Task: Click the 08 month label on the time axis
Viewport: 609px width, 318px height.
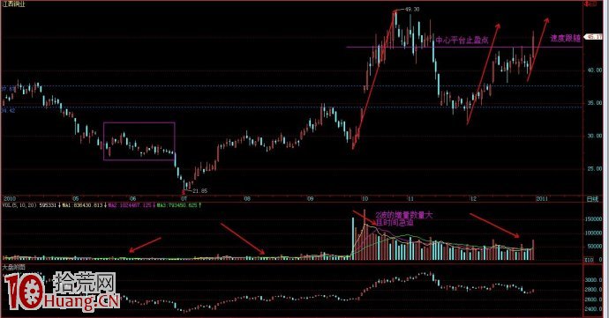Action: coord(247,198)
